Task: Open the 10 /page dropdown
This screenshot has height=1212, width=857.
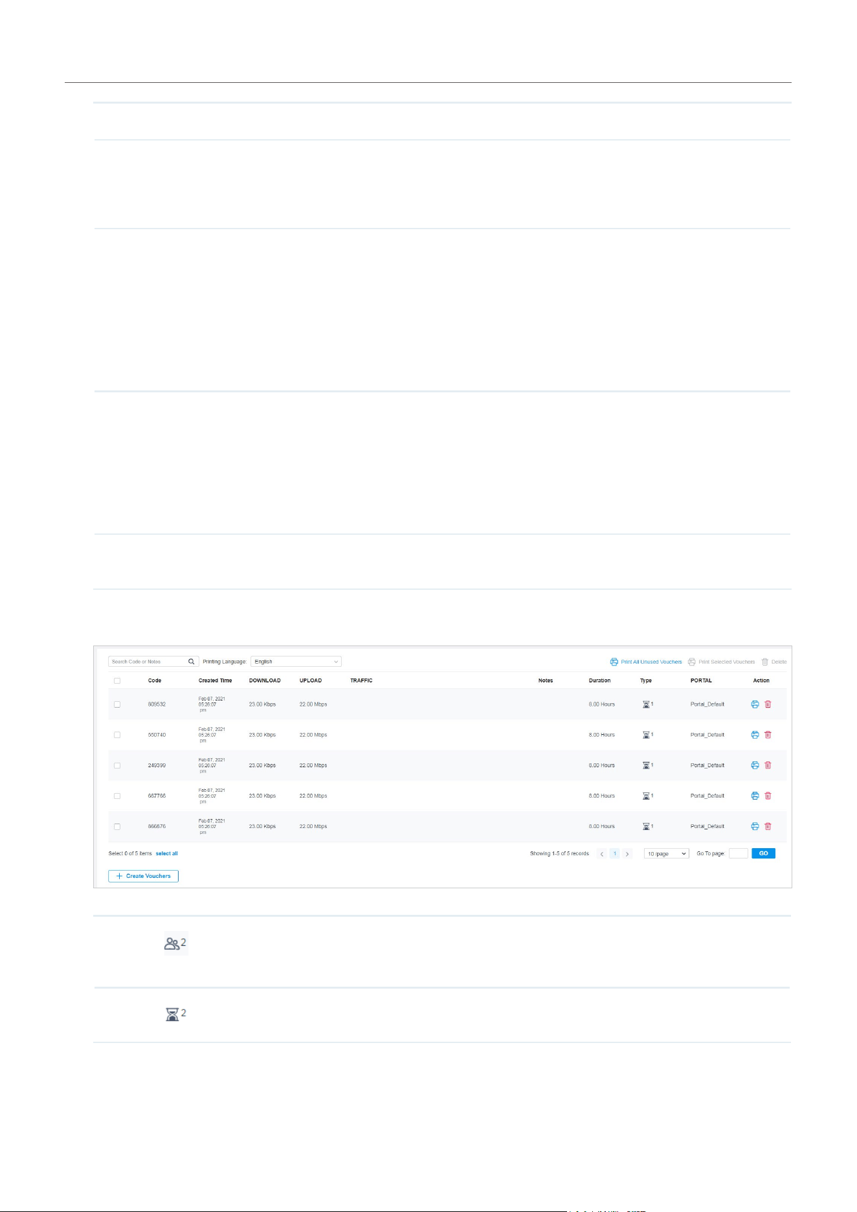Action: [x=667, y=853]
